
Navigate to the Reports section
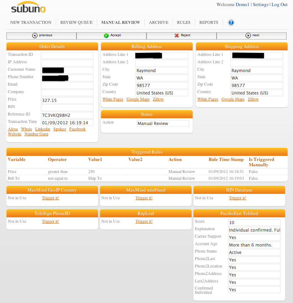(208, 22)
